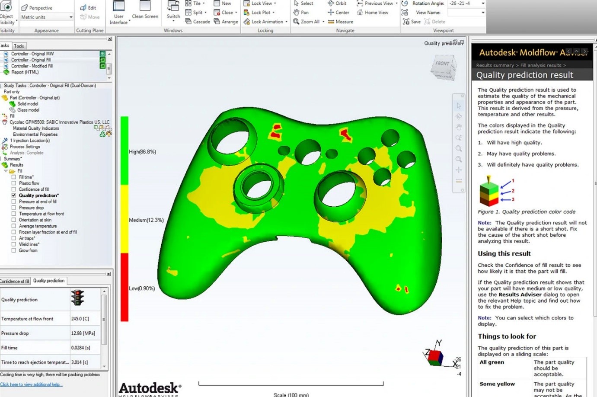Click the green High quality legend bar

click(x=125, y=150)
